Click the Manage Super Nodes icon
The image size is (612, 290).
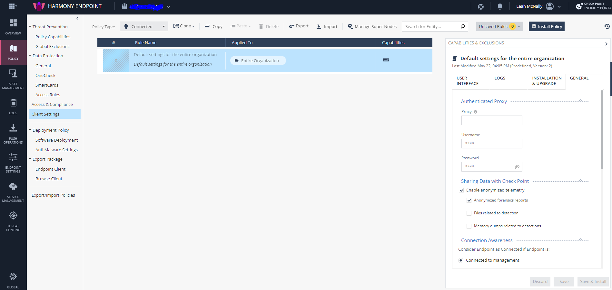click(x=350, y=26)
